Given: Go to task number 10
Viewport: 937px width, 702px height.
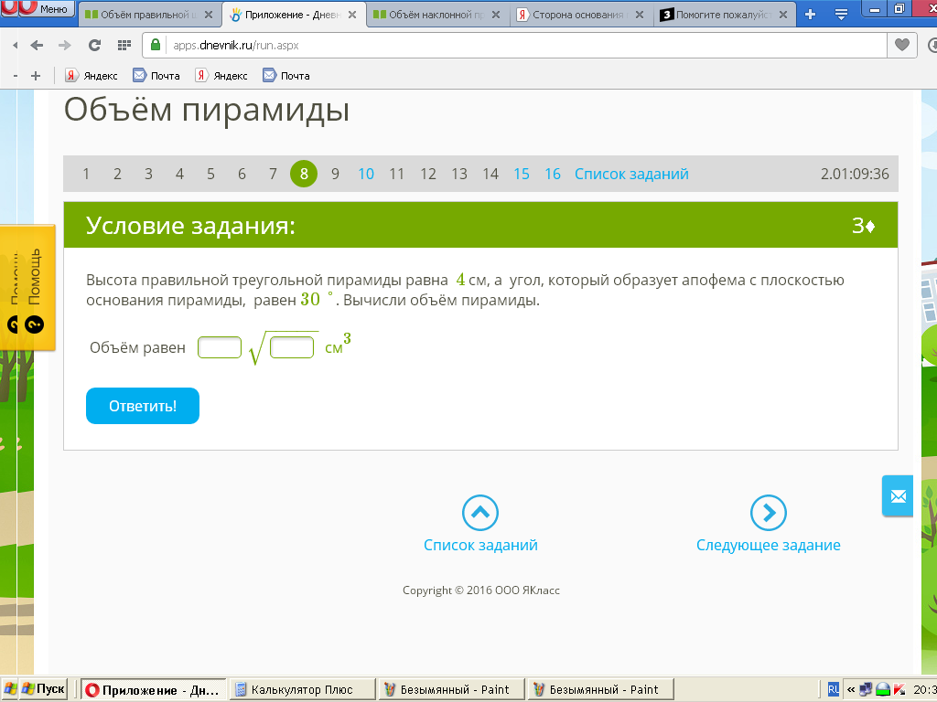Looking at the screenshot, I should [x=366, y=174].
